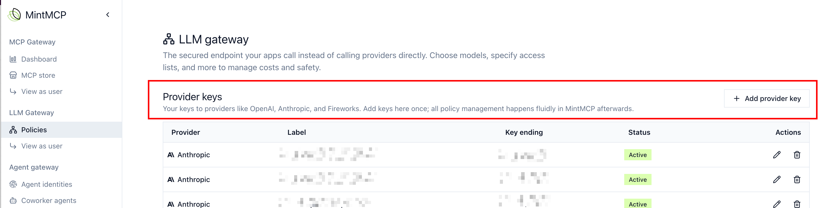Edit the second Anthropic provider key
The width and height of the screenshot is (836, 208).
pos(777,179)
